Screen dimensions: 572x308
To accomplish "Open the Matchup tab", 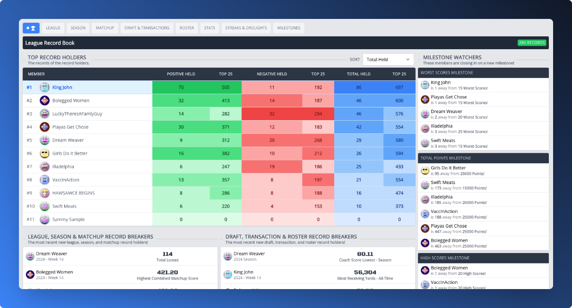I will coord(105,28).
